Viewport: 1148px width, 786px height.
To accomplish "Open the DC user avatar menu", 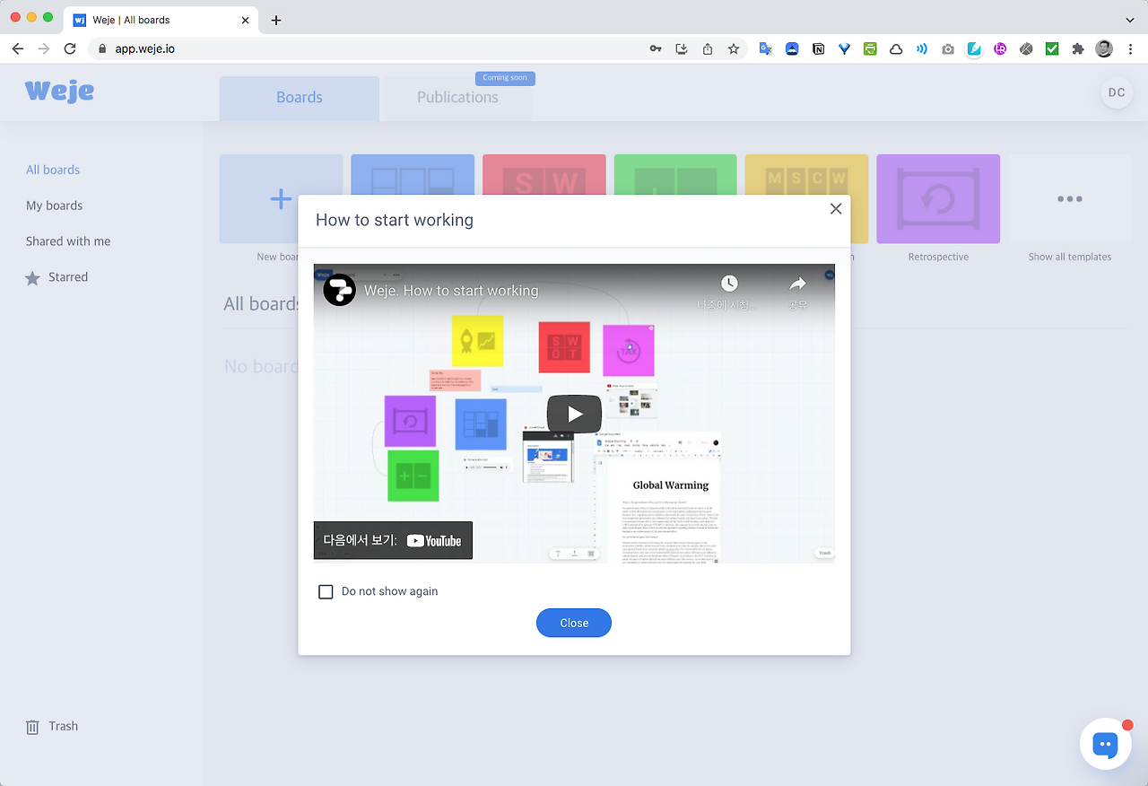I will tap(1117, 92).
